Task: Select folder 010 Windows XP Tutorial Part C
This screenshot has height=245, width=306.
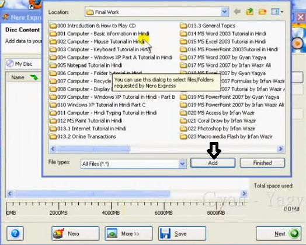Action: click(x=98, y=105)
